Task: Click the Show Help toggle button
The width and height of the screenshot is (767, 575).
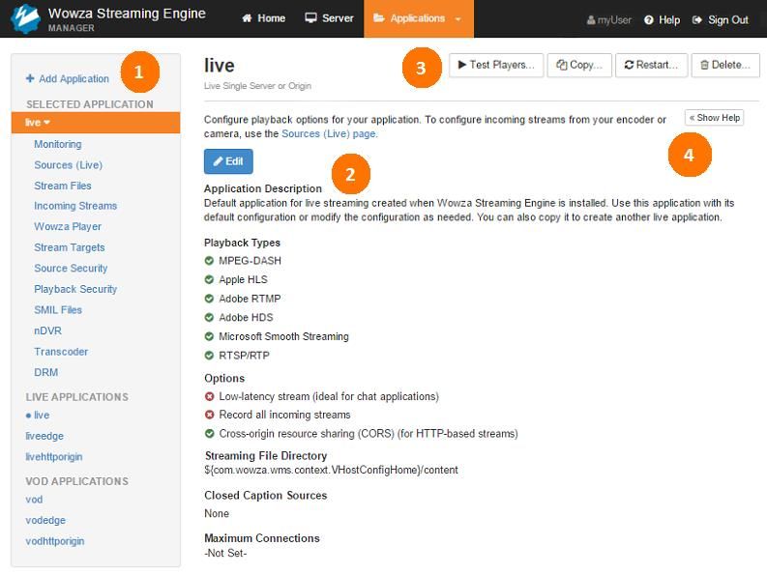Action: click(714, 118)
